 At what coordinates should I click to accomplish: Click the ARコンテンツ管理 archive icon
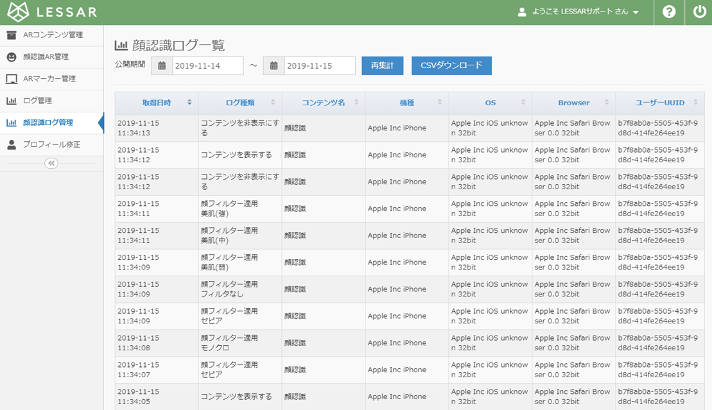(x=12, y=35)
